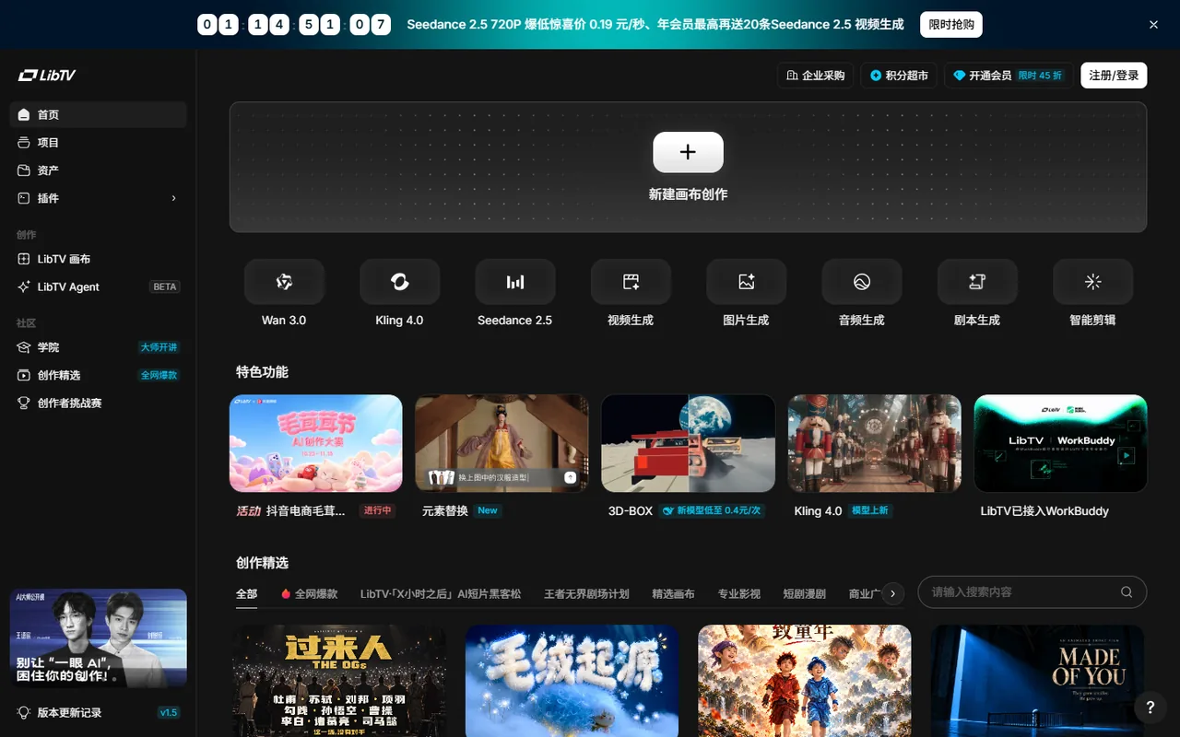This screenshot has height=737, width=1180.
Task: Expand more tabs with the right chevron
Action: point(891,594)
